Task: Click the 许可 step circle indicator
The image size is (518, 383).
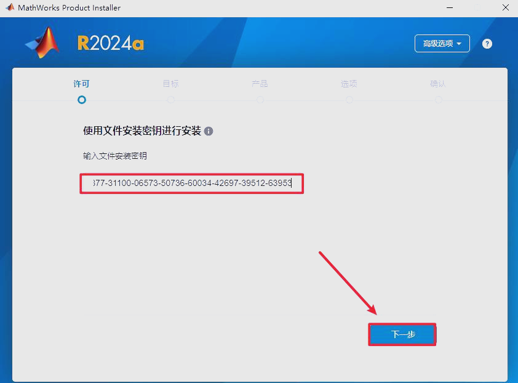Action: coord(82,100)
